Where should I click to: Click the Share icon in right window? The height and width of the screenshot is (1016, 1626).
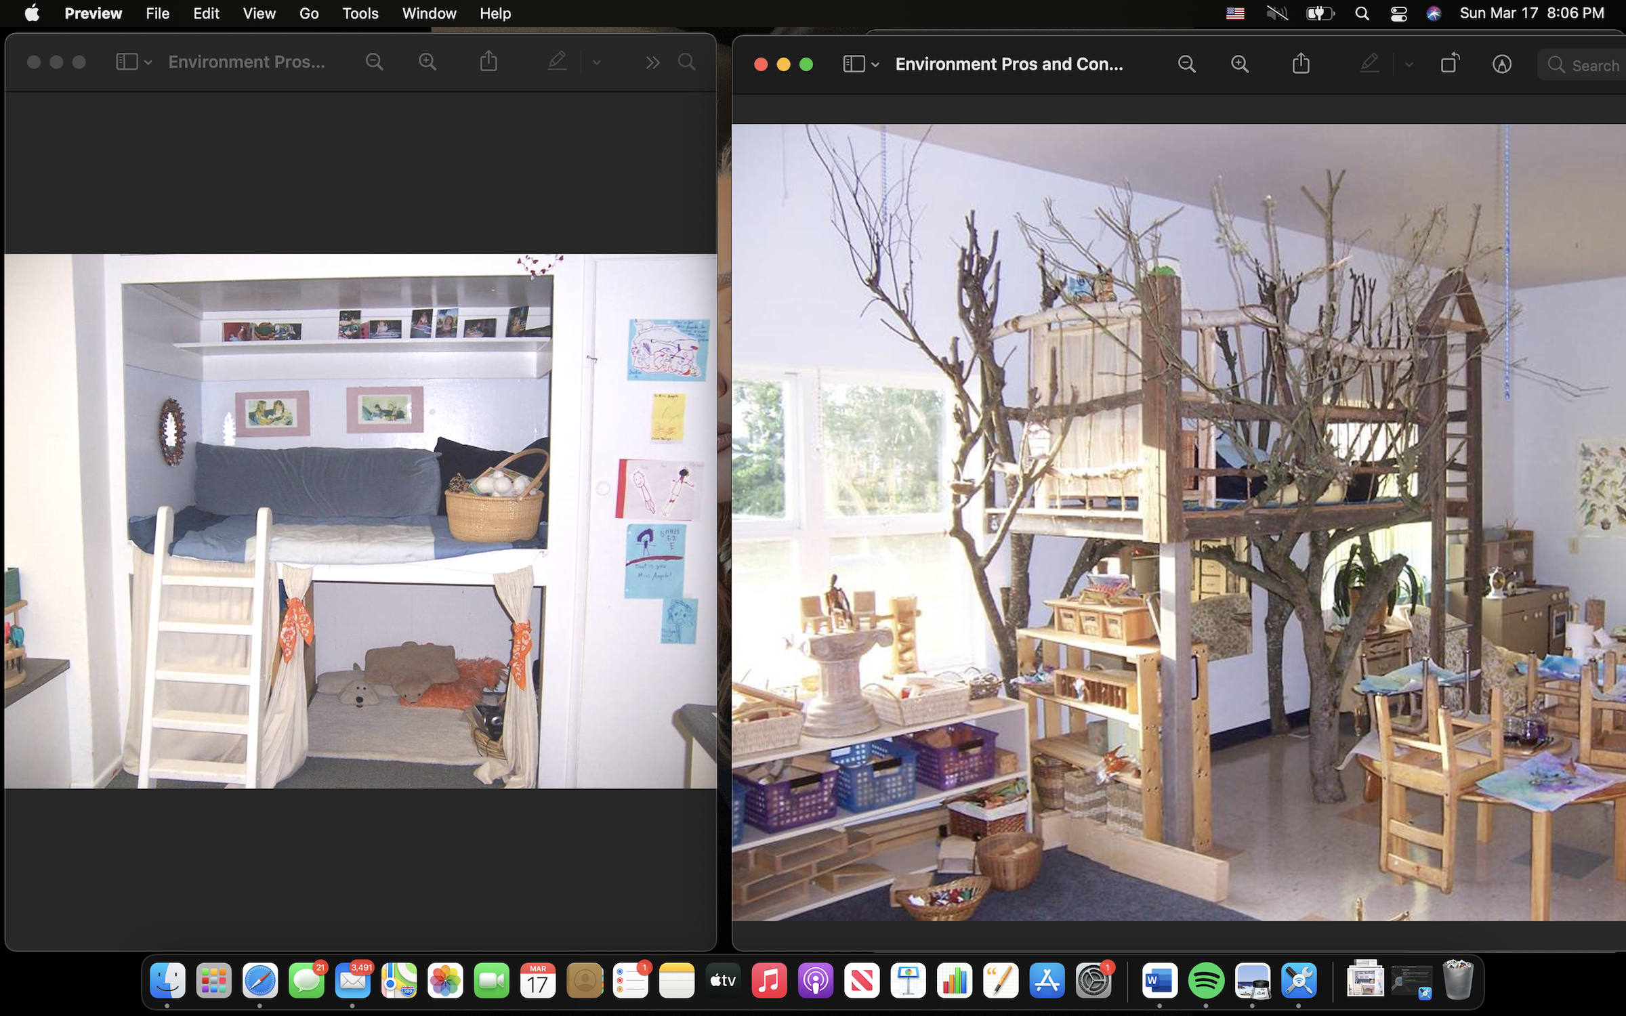tap(1300, 64)
